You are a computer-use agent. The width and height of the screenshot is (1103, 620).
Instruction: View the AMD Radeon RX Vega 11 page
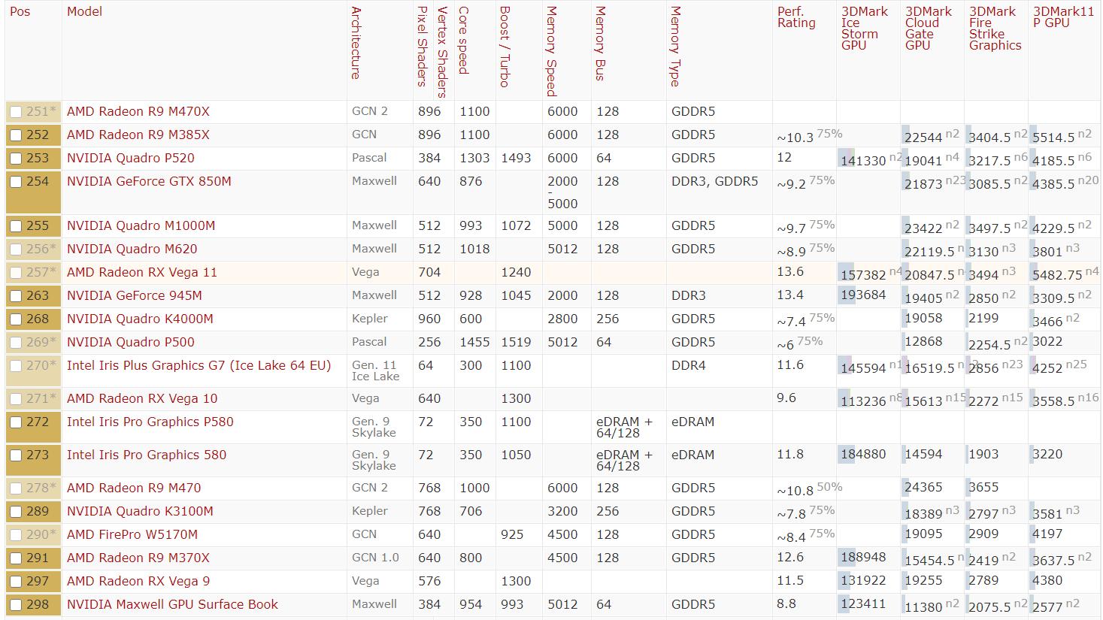pyautogui.click(x=142, y=273)
